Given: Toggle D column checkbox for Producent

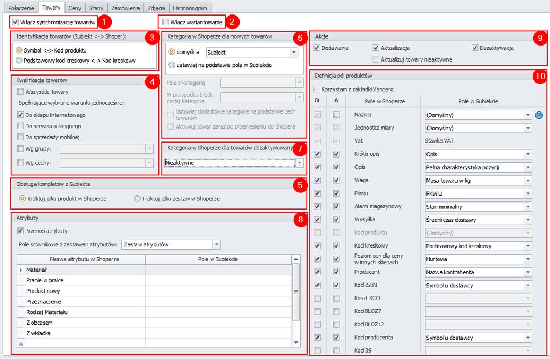Looking at the screenshot, I should (317, 272).
